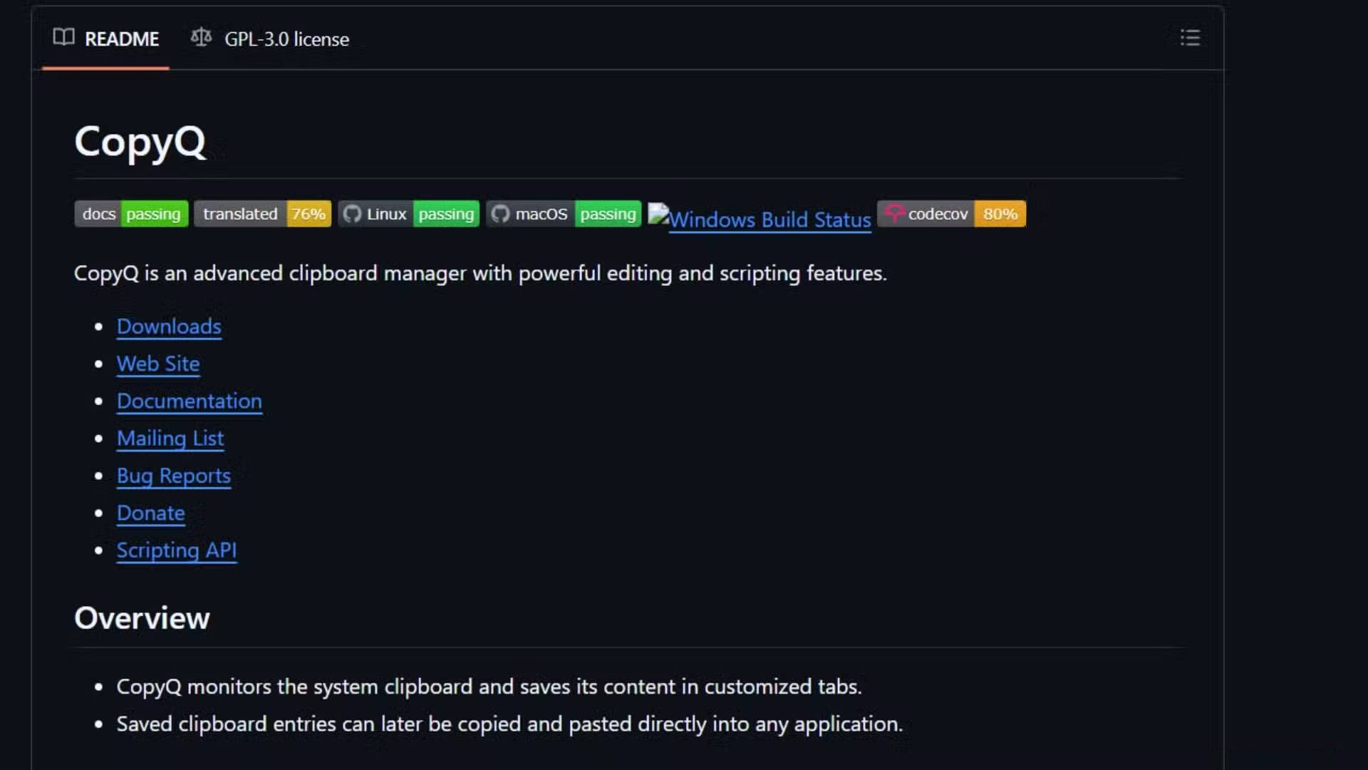Image resolution: width=1368 pixels, height=770 pixels.
Task: Click the translated 76% badge
Action: [x=262, y=214]
